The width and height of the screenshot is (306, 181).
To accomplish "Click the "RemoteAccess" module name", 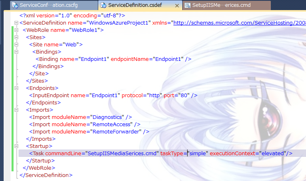I will pos(111,125).
